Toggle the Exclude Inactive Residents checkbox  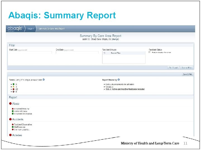pos(150,52)
